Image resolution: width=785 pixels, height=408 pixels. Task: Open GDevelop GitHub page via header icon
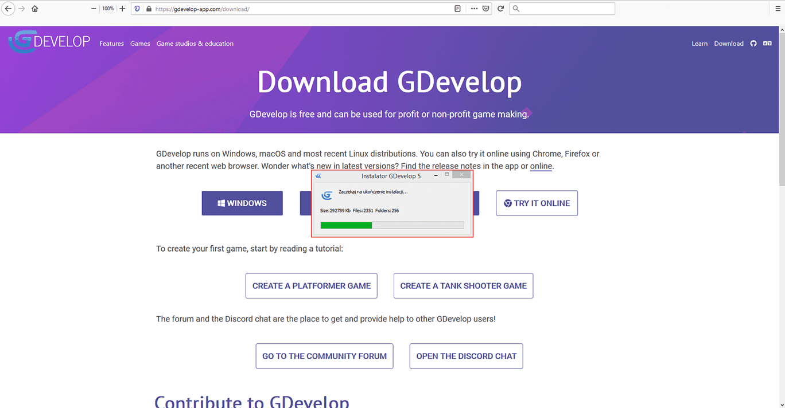click(753, 44)
